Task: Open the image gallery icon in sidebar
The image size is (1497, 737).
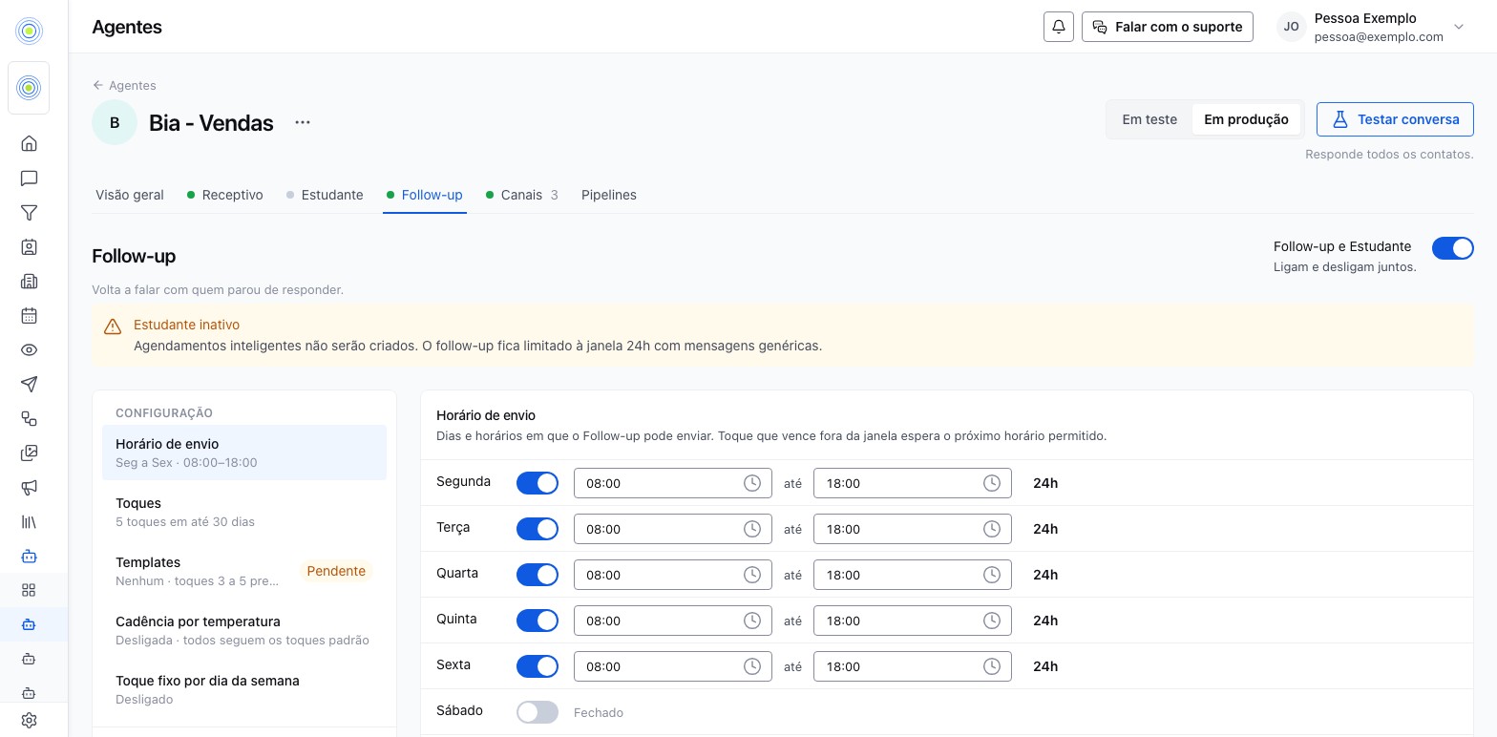Action: tap(29, 453)
